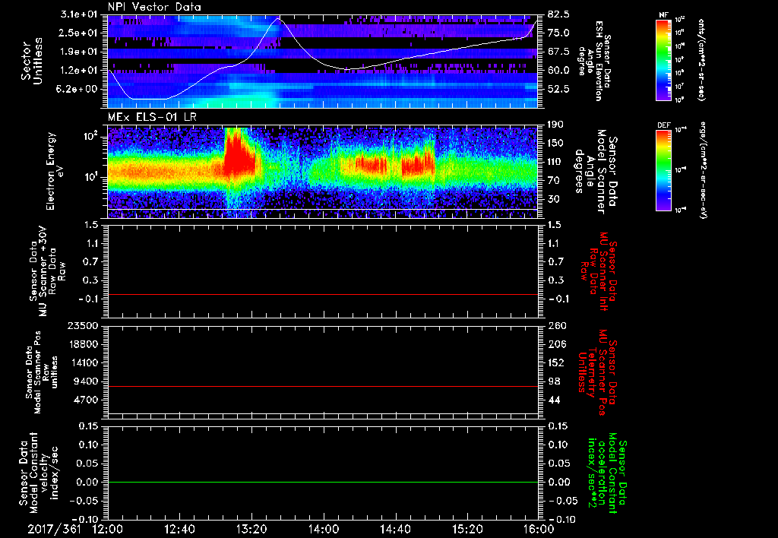Click the '1.2e+01' sector tick value

tap(81, 71)
